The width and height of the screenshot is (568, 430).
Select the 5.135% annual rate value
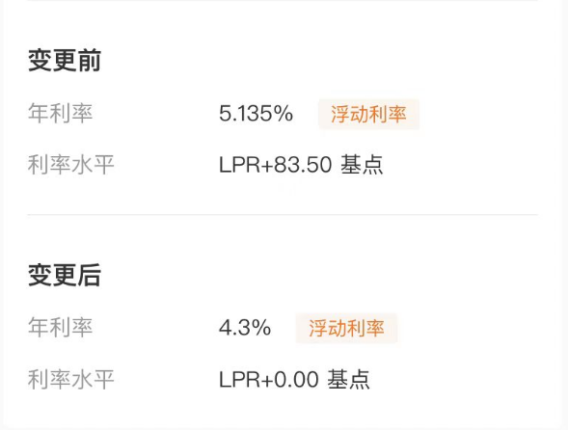[256, 114]
